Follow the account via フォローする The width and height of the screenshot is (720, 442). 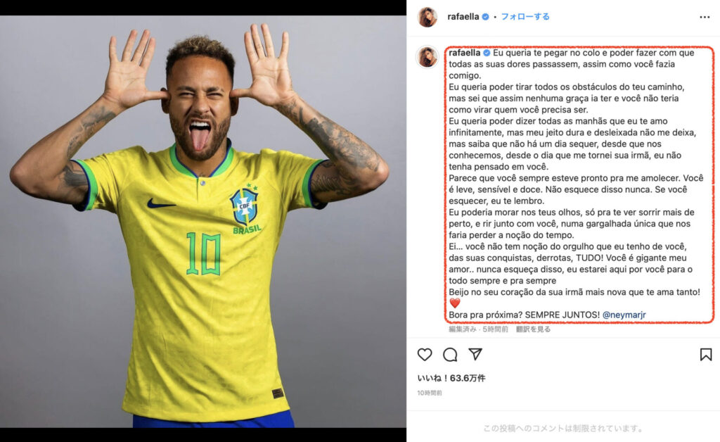525,17
